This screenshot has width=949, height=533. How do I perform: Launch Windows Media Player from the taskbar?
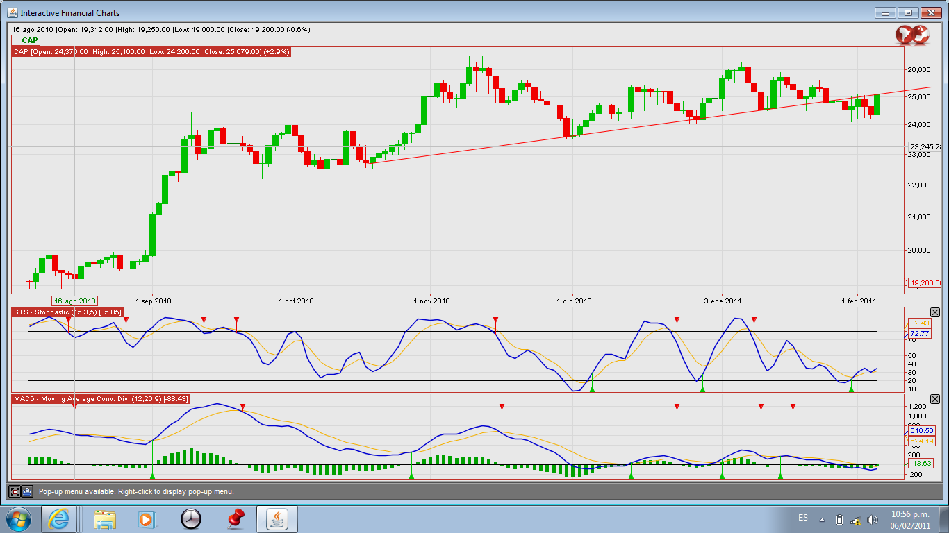point(147,519)
